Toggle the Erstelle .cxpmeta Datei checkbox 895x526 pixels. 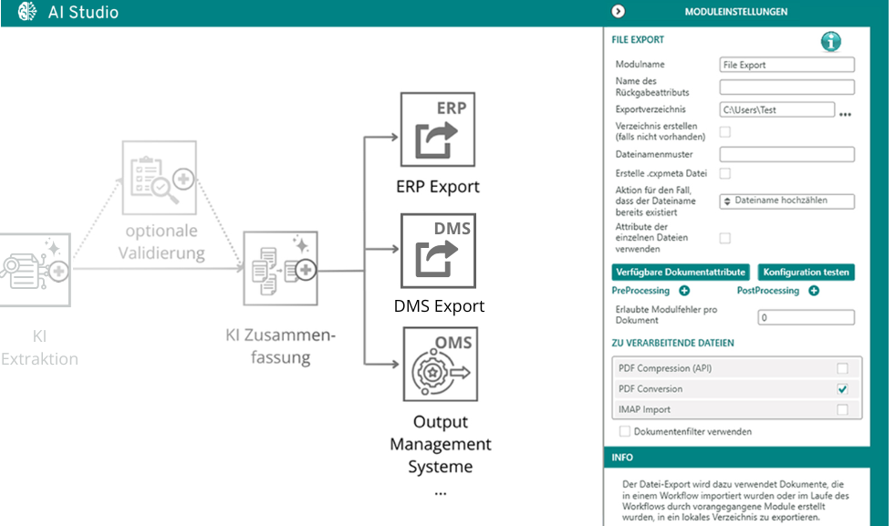[x=725, y=173]
